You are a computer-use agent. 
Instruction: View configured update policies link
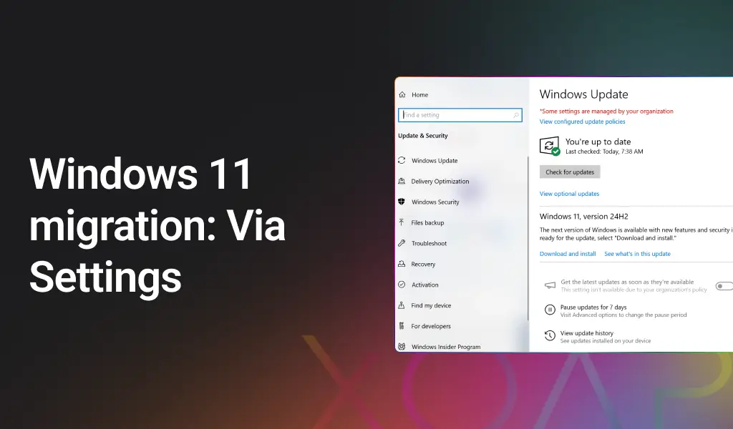point(582,121)
